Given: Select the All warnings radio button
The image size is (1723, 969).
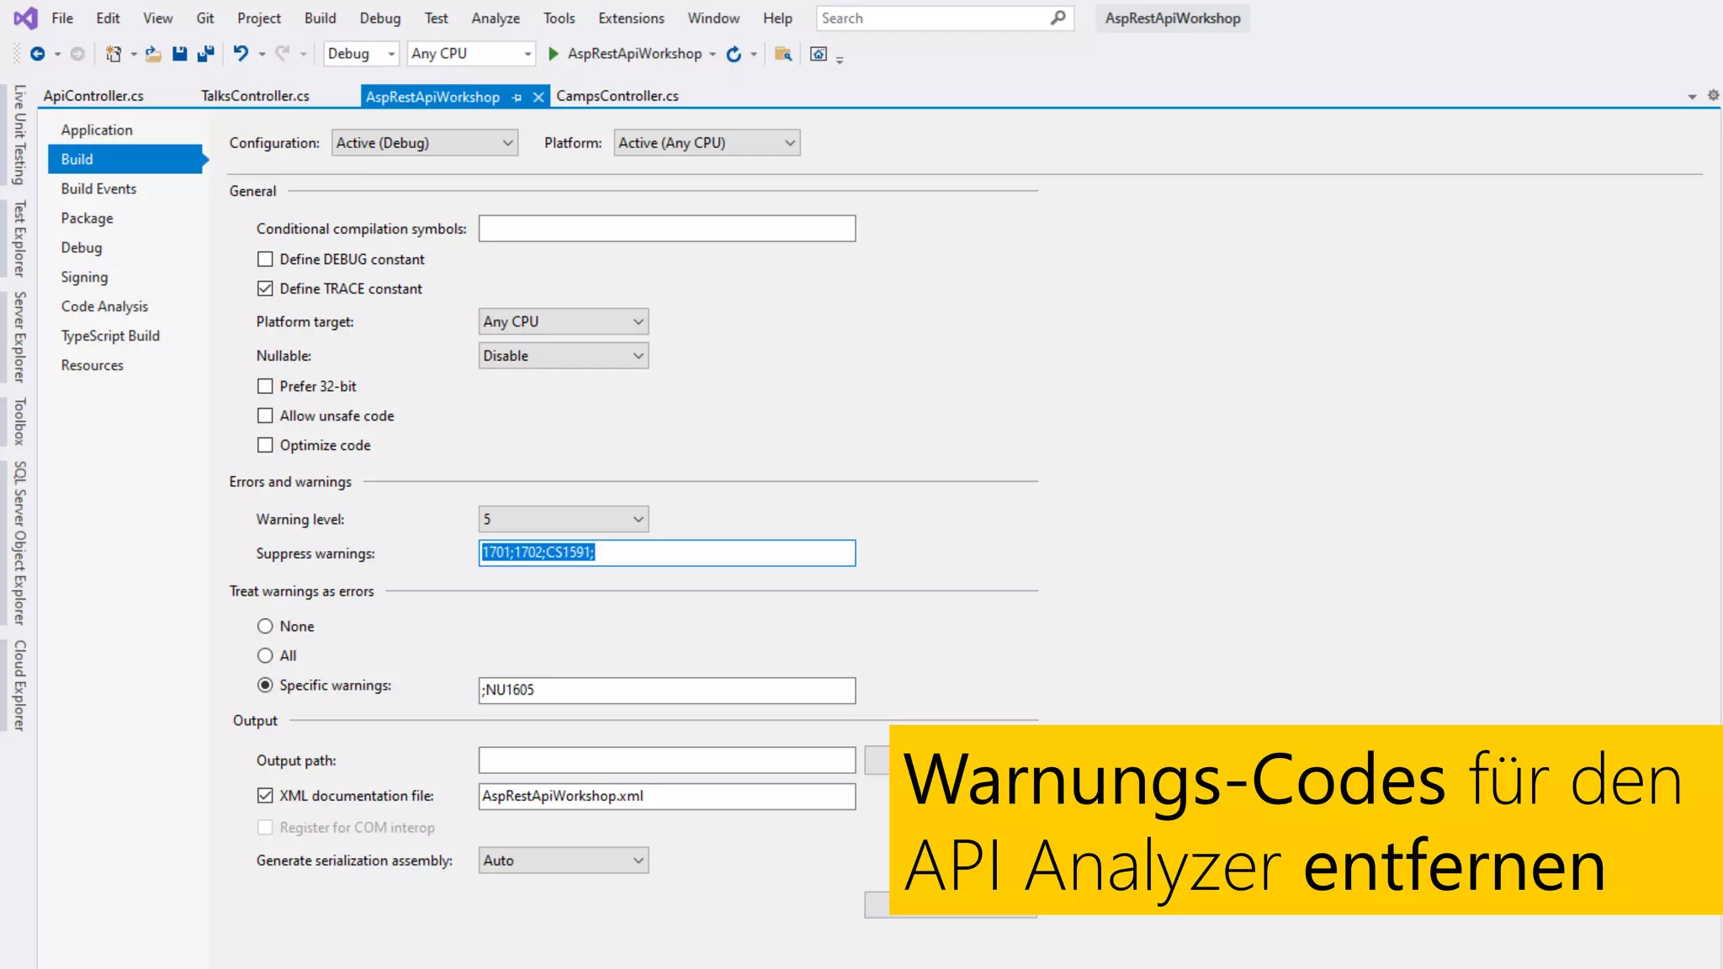Looking at the screenshot, I should pos(265,655).
